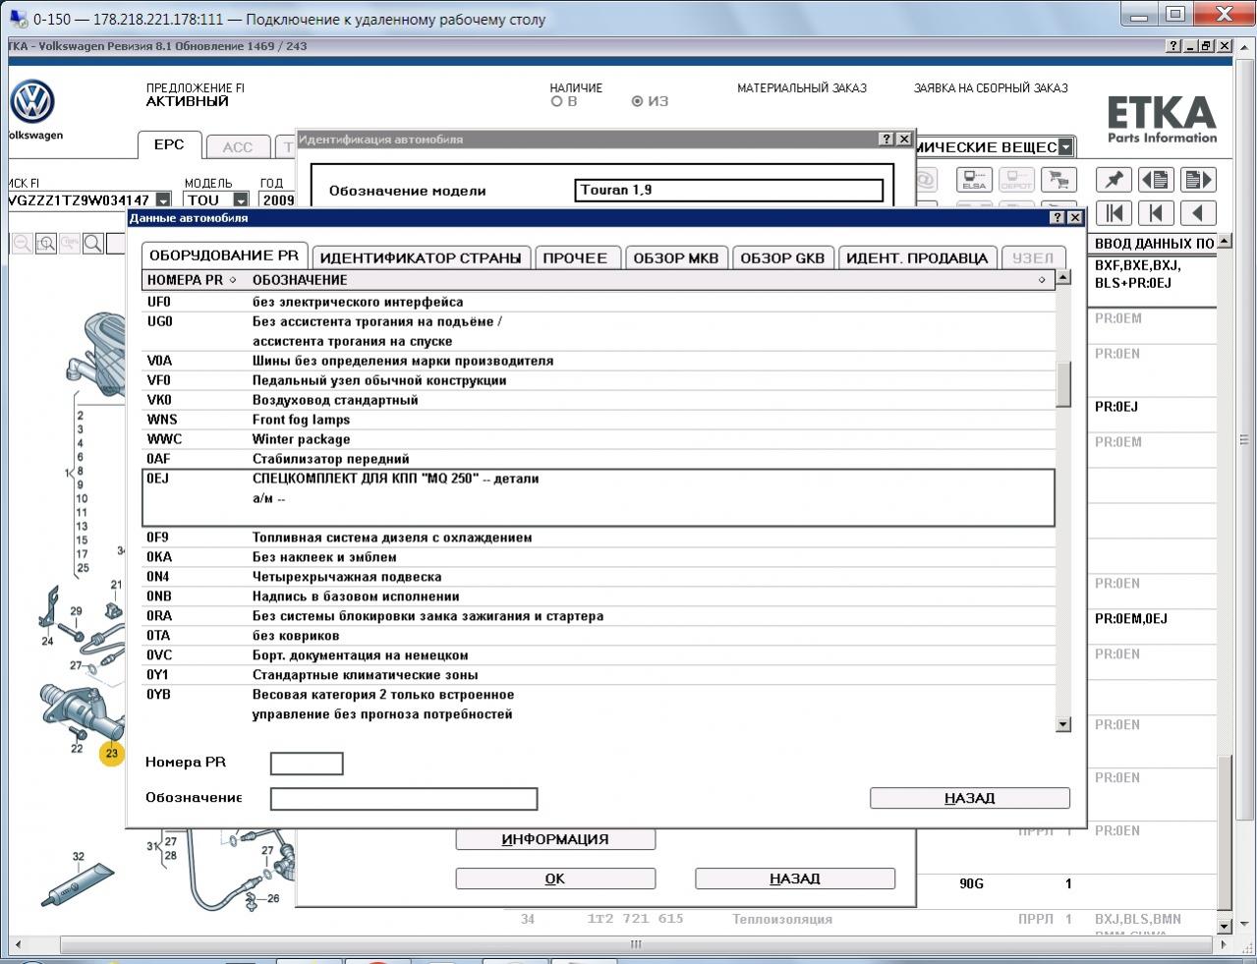
Task: Click help button of Идентификация автомобиля dialog
Action: (x=886, y=140)
